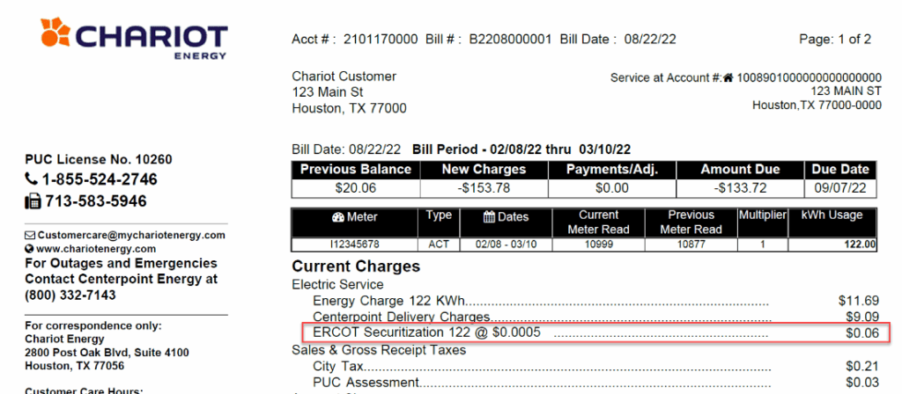Click the gauge icon in the Meter header
This screenshot has height=394, width=902.
[337, 217]
